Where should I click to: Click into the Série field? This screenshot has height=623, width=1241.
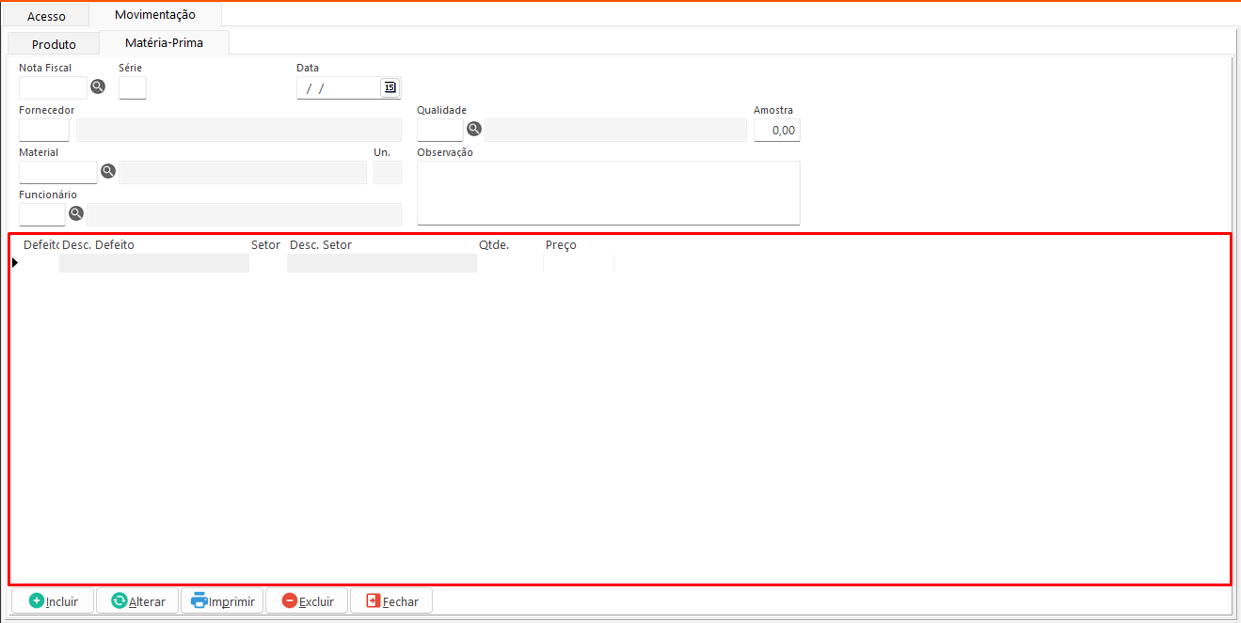tap(133, 88)
